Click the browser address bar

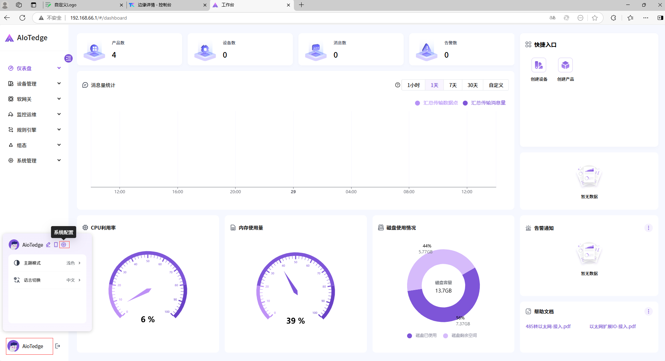[x=280, y=18]
